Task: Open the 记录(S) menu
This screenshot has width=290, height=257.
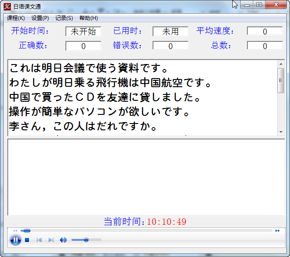Action: click(64, 18)
